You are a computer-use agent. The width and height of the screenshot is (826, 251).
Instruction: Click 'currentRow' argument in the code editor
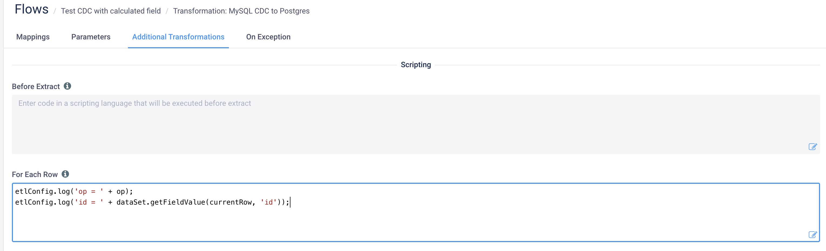(x=231, y=202)
